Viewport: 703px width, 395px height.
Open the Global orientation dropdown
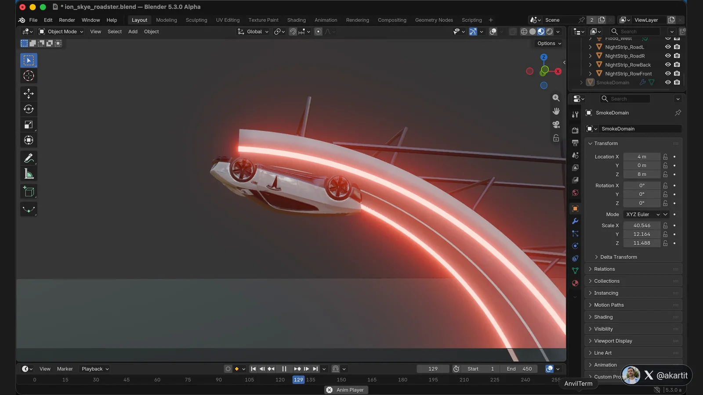coord(253,32)
